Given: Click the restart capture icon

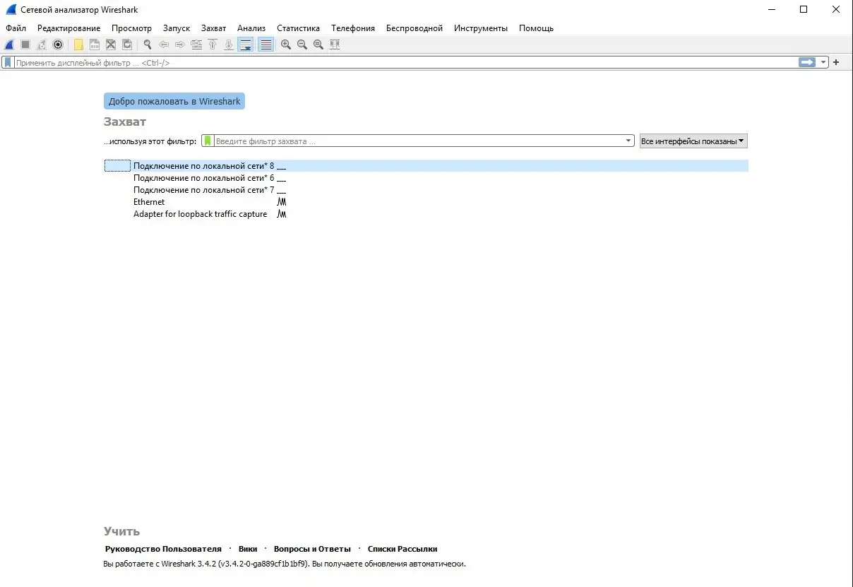Looking at the screenshot, I should pyautogui.click(x=42, y=45).
